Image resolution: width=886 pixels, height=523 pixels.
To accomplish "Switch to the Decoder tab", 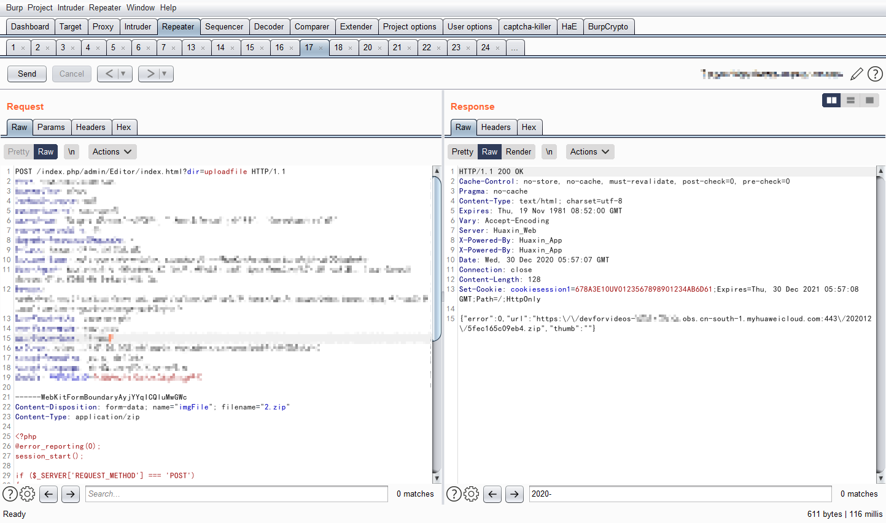I will (269, 26).
